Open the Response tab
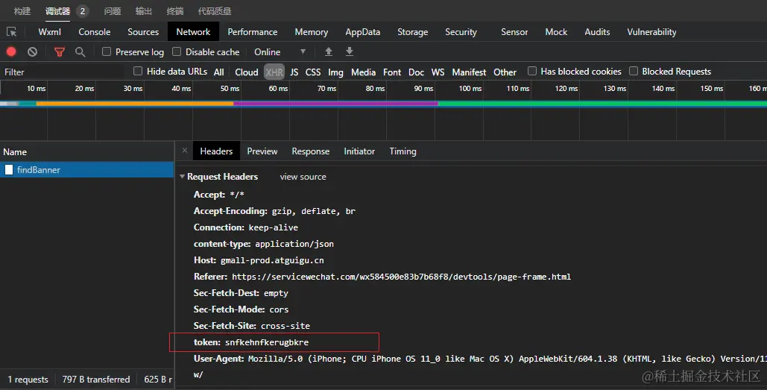This screenshot has width=767, height=390. click(310, 151)
